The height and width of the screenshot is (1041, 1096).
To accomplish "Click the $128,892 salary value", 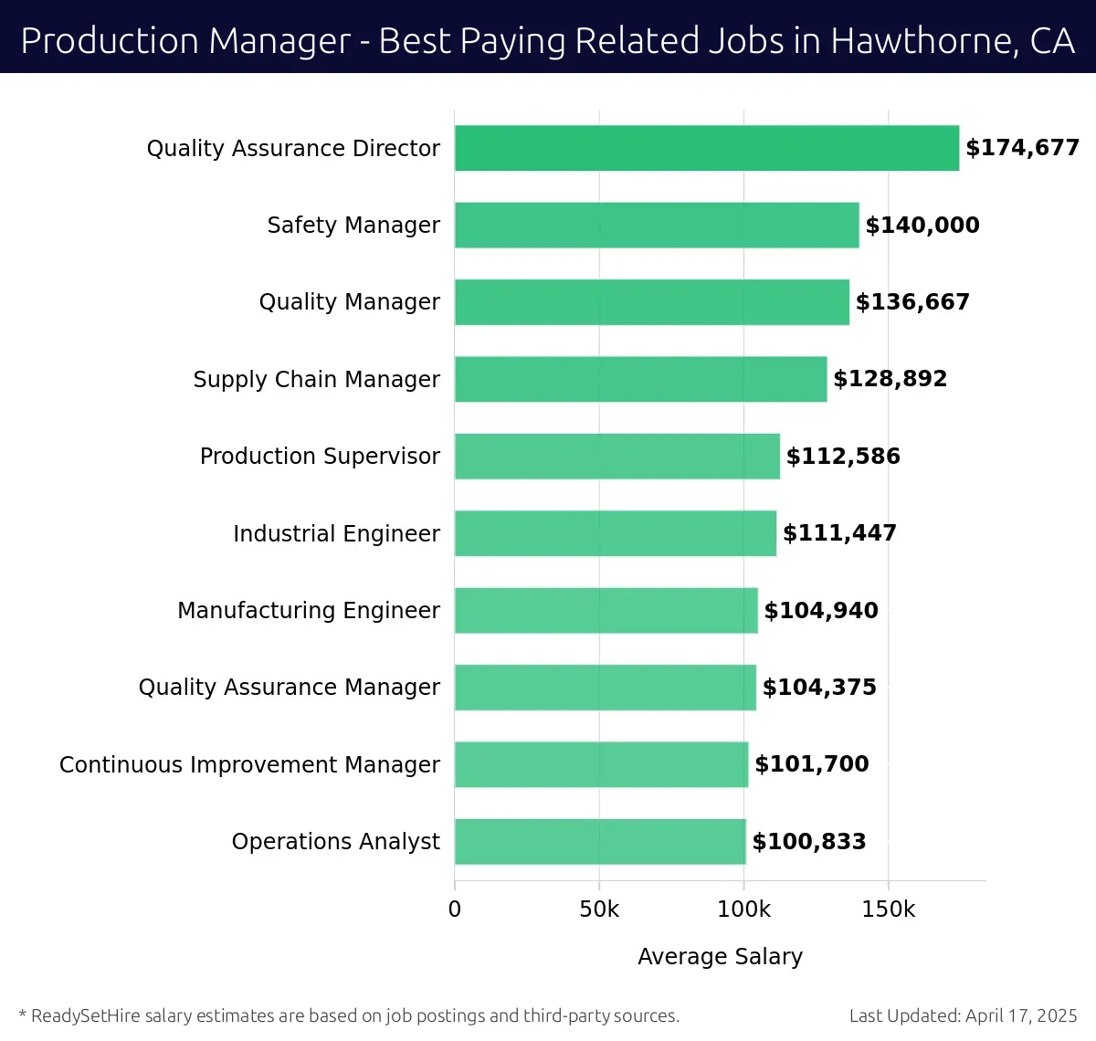I will pyautogui.click(x=890, y=379).
